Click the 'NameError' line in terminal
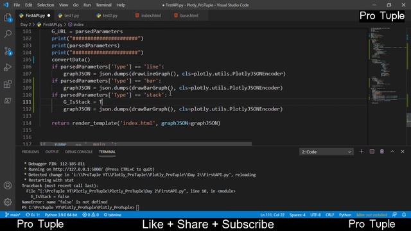Screen dimensions: 411x231 click(x=64, y=202)
